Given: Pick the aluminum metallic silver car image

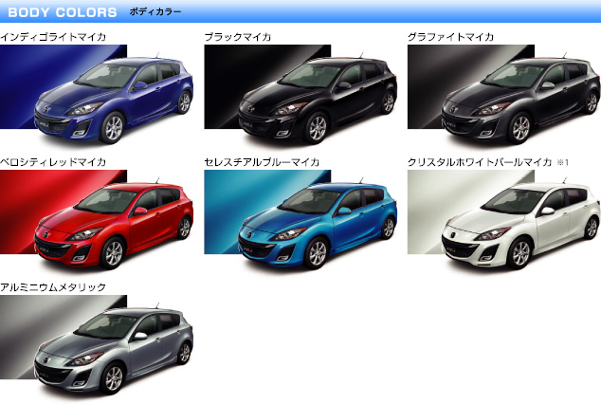Looking at the screenshot, I should click(x=114, y=350).
